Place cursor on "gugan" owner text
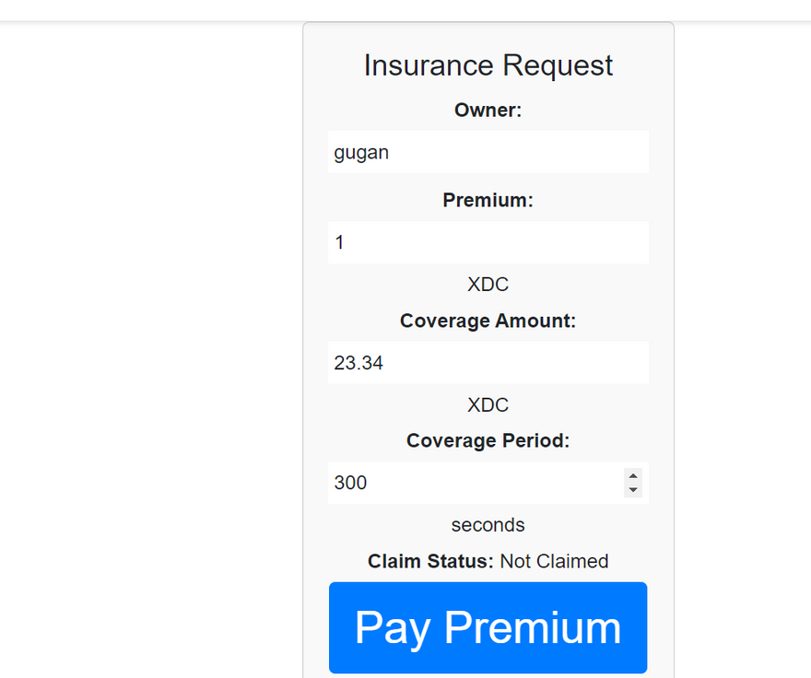The image size is (811, 678). click(361, 153)
